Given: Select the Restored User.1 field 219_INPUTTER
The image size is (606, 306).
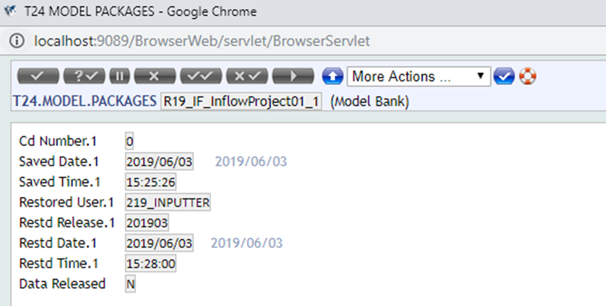Looking at the screenshot, I should pyautogui.click(x=168, y=203).
